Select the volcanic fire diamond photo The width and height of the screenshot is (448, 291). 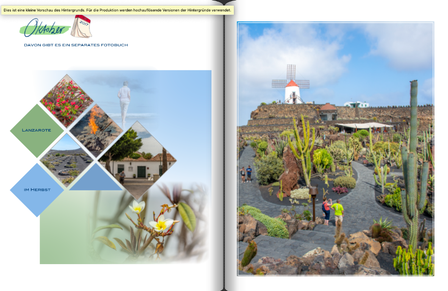coord(96,127)
